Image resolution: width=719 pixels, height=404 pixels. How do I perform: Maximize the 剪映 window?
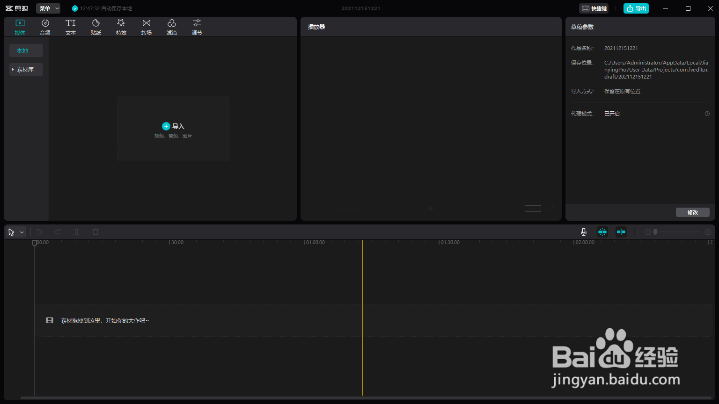pos(688,8)
